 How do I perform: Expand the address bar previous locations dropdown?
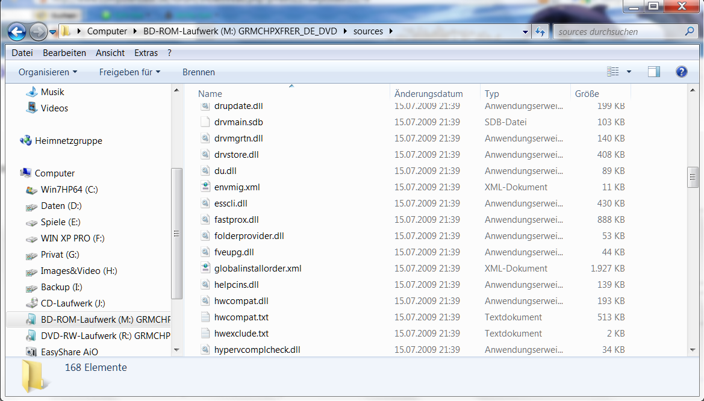point(525,32)
